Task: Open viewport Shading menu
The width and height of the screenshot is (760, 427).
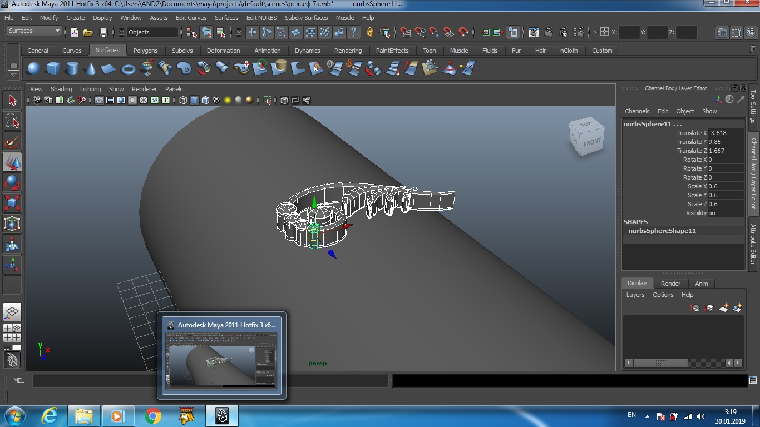Action: point(61,89)
